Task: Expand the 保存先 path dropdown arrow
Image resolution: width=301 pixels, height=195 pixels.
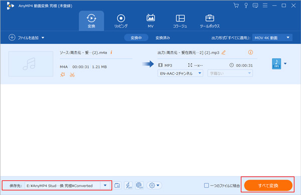Action: point(105,185)
